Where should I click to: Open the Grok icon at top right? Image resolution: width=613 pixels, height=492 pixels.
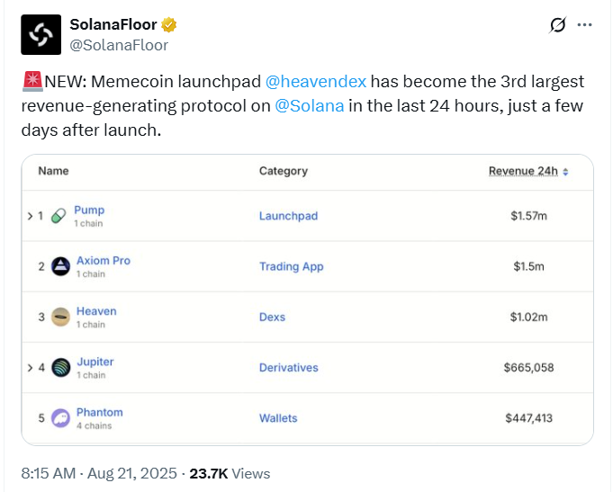coord(557,26)
